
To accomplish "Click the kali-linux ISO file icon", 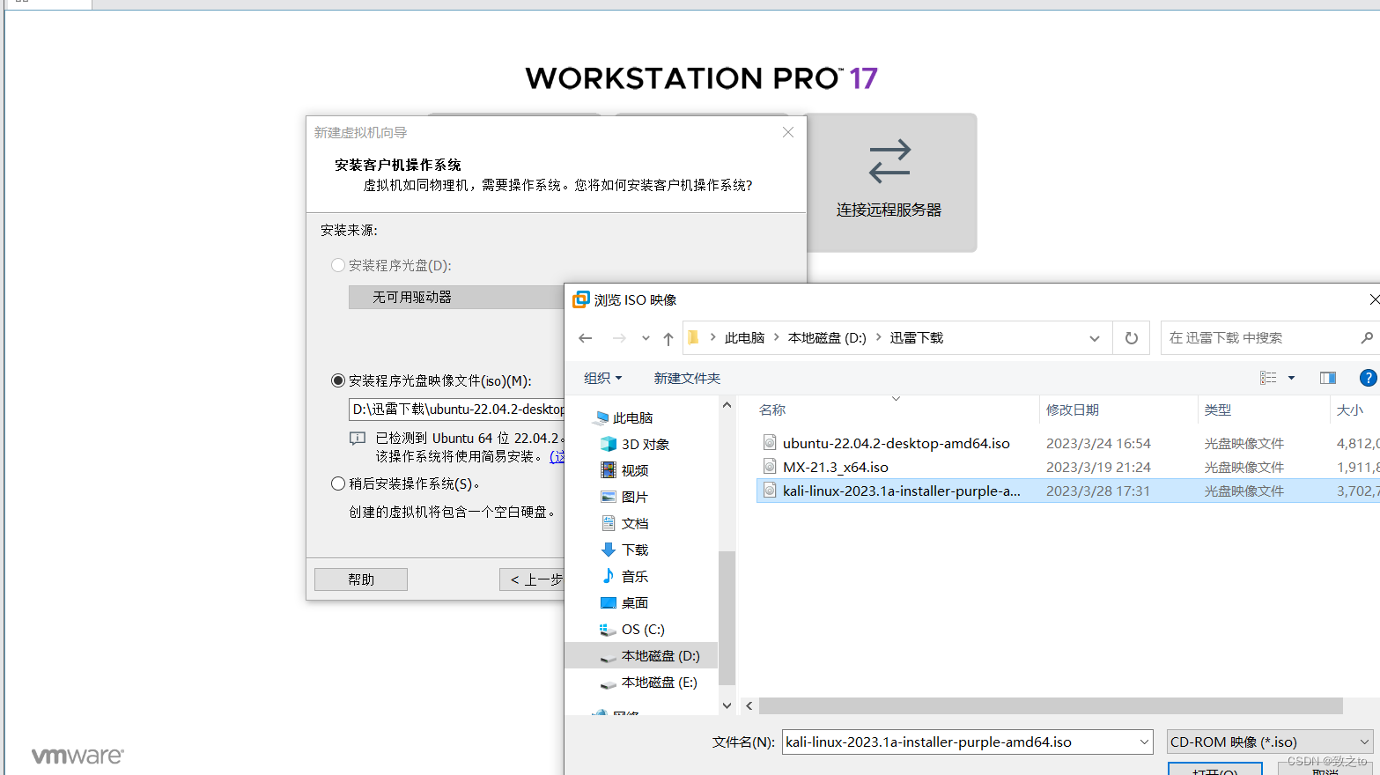I will [x=769, y=491].
